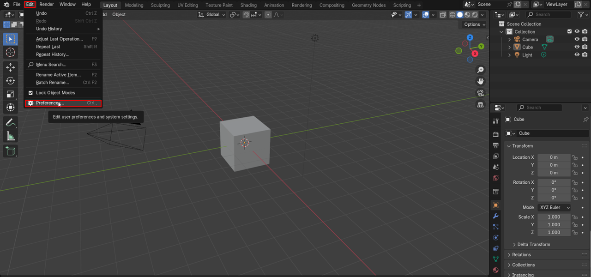Select the Annotate tool
Screen dimensions: 591x277
[x=10, y=123]
